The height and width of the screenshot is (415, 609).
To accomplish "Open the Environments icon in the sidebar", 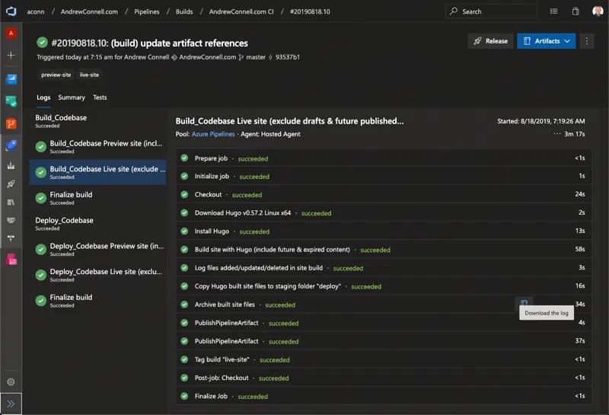I will click(11, 166).
